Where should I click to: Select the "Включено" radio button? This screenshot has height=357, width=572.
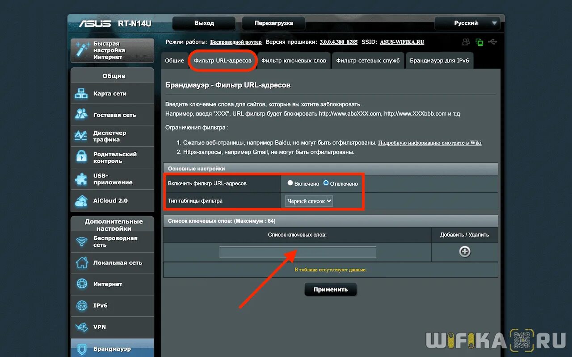coord(290,183)
